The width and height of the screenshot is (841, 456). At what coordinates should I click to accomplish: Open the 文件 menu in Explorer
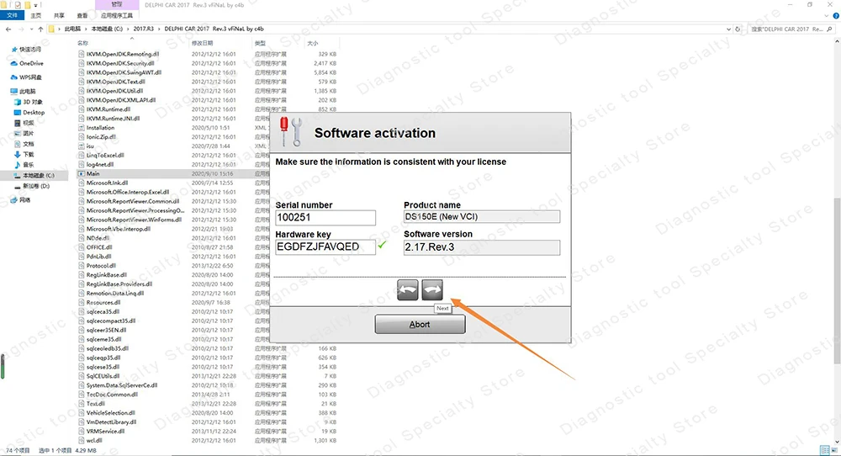coord(12,15)
